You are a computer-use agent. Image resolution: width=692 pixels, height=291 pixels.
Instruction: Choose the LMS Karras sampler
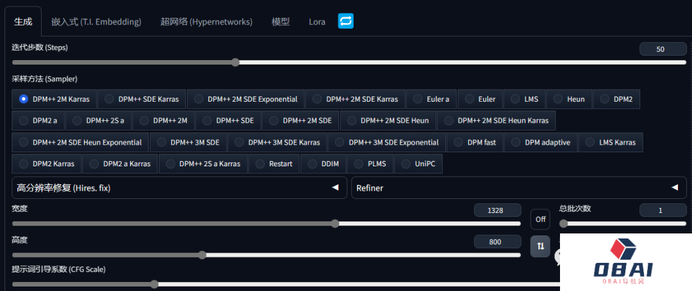click(611, 142)
